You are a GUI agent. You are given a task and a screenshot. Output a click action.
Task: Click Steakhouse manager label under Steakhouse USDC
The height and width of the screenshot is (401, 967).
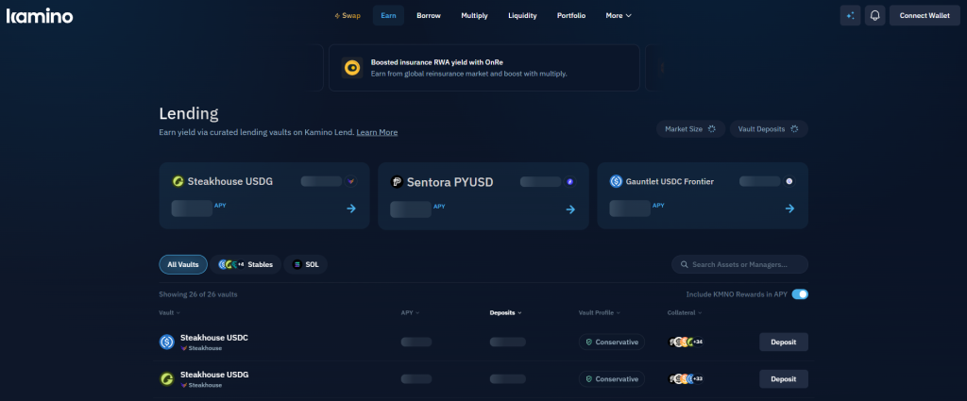coord(201,348)
